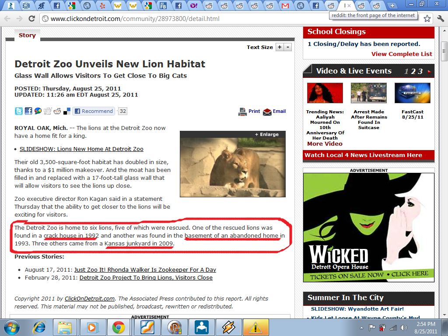Go to video page 3
This screenshot has width=448, height=336.
tap(420, 71)
